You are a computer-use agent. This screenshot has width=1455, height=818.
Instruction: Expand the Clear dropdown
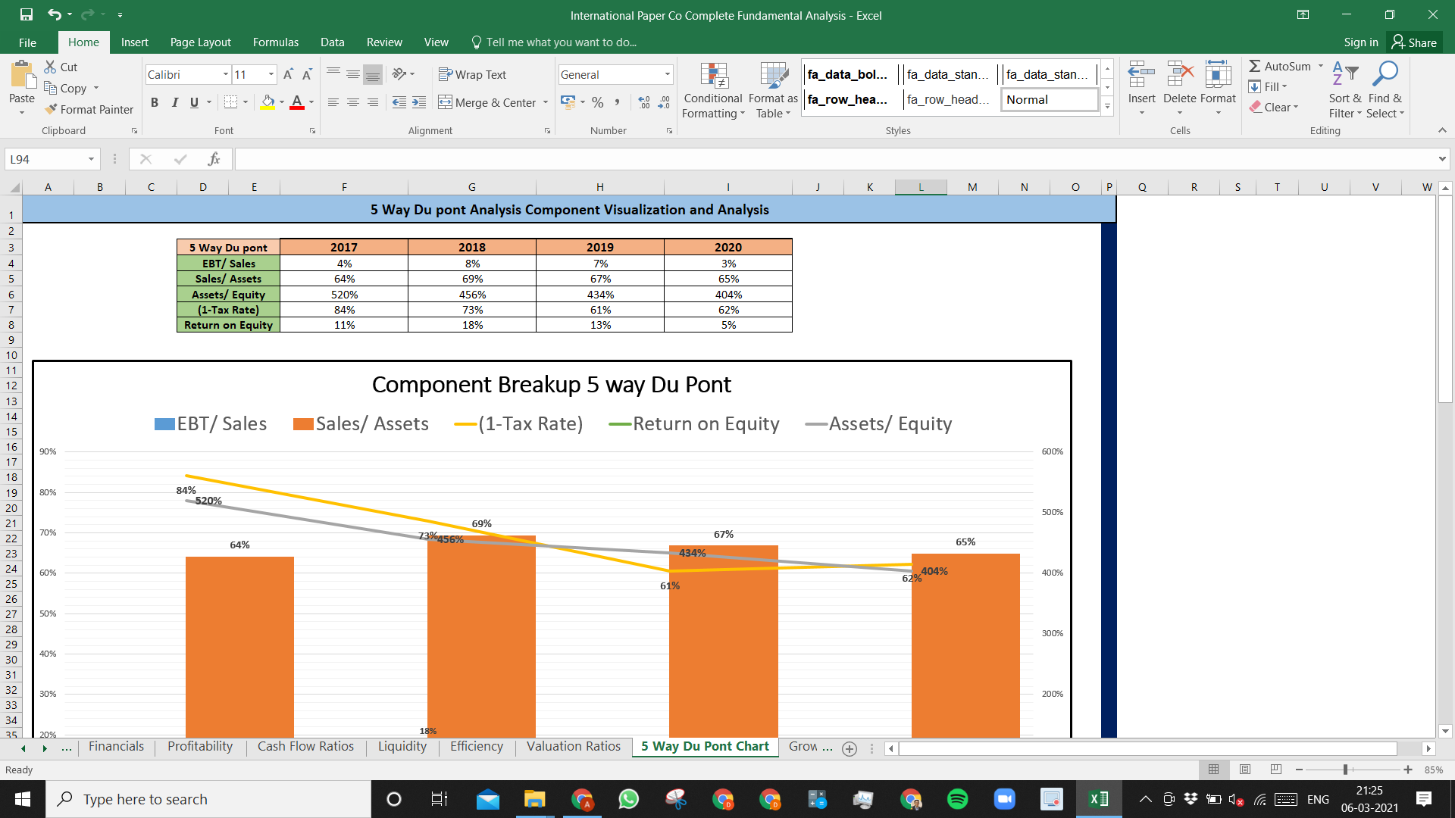point(1296,107)
